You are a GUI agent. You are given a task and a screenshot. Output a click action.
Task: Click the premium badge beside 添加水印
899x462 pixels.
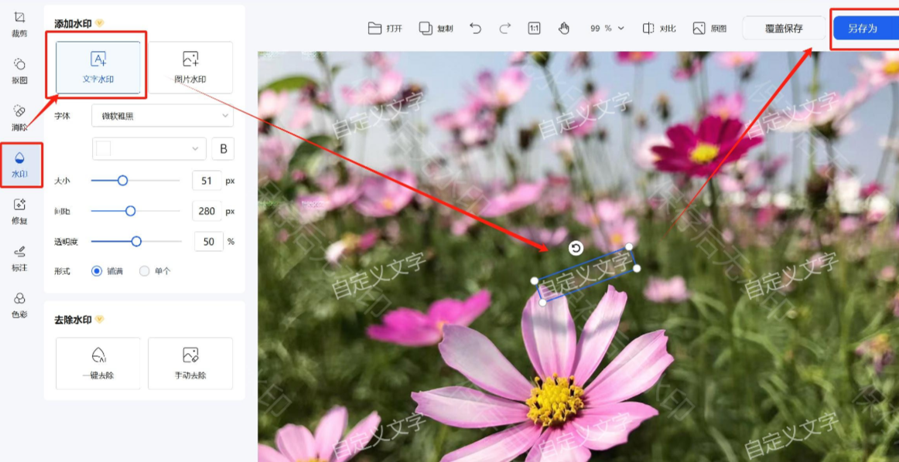pyautogui.click(x=100, y=23)
